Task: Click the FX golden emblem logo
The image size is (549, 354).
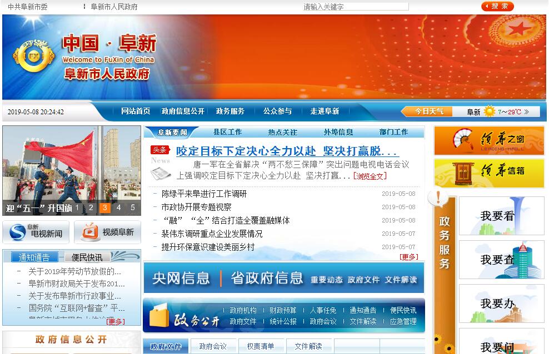Action: [34, 57]
